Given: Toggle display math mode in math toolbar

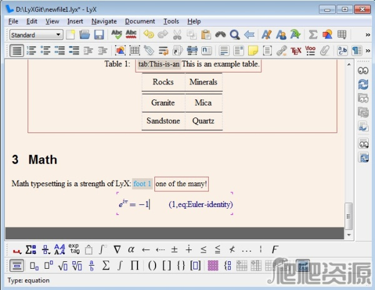Looking at the screenshot, I should (17, 266).
